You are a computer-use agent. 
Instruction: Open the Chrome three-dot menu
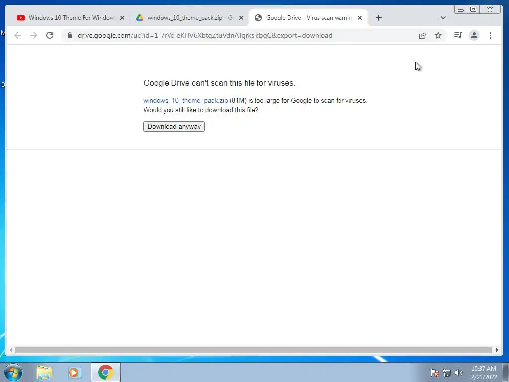tap(490, 35)
